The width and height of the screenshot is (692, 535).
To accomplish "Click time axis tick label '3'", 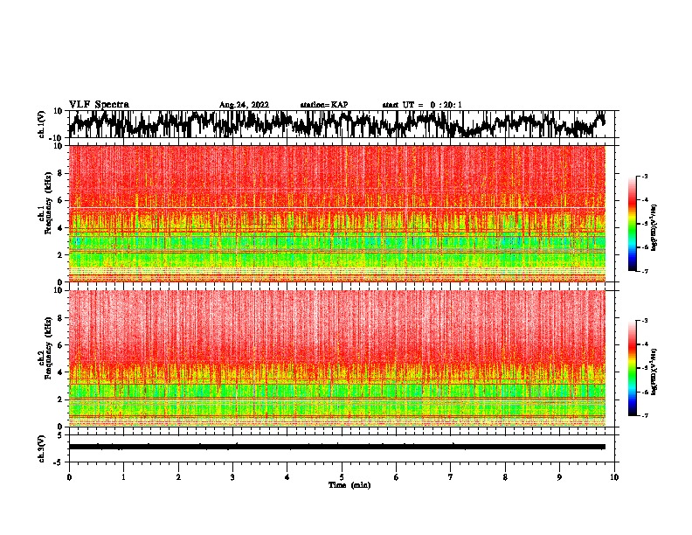I will click(x=232, y=477).
